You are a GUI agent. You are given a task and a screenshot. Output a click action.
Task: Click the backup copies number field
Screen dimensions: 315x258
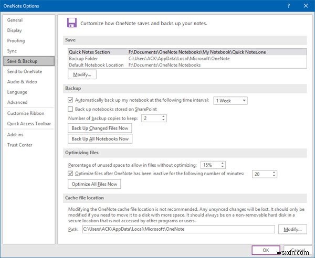152,118
